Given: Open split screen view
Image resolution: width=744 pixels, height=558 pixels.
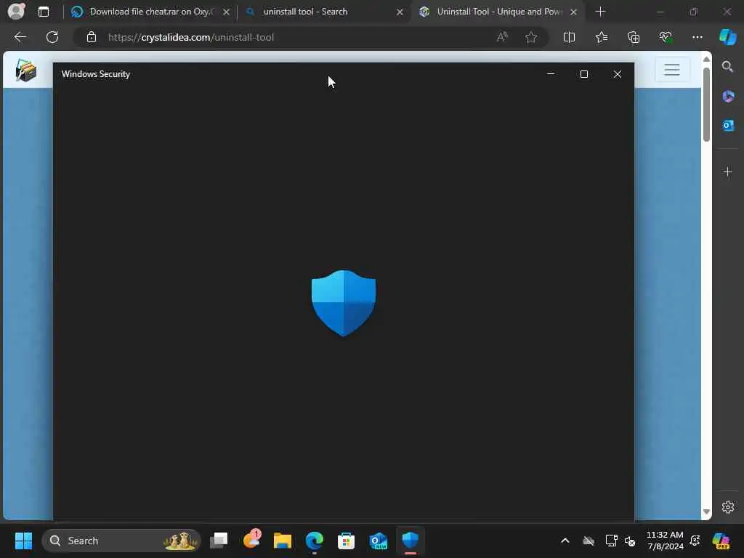Looking at the screenshot, I should click(x=569, y=37).
